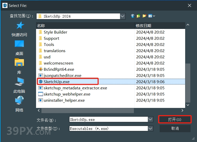The width and height of the screenshot is (197, 142).
Task: Go back using the blue arrow icon
Action: tap(132, 16)
